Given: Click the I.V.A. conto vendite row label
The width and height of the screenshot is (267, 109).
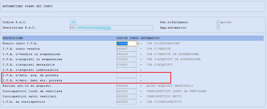Looking at the screenshot, I should pyautogui.click(x=21, y=49).
